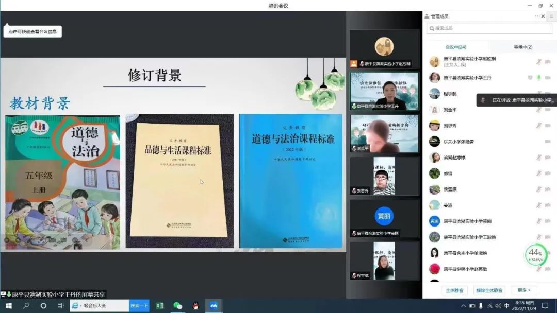
Task: Toggle microphone for 刘金平 in member list
Action: click(x=538, y=110)
